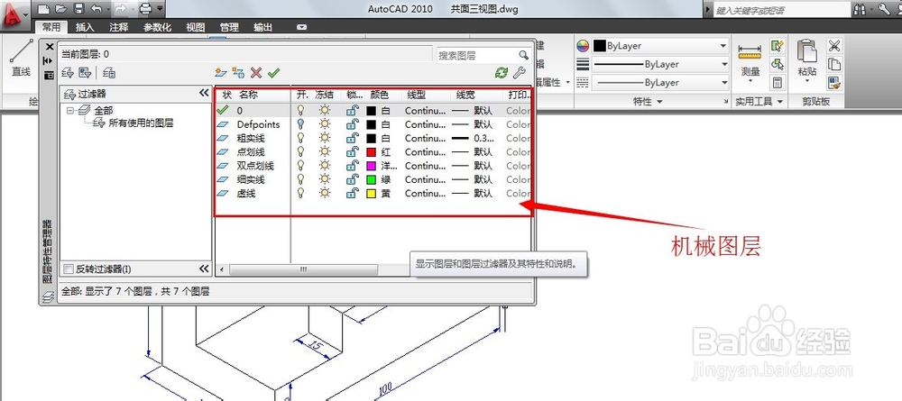The height and width of the screenshot is (401, 902).
Task: Toggle on/off bulb for 粗实线 layer
Action: tap(300, 138)
